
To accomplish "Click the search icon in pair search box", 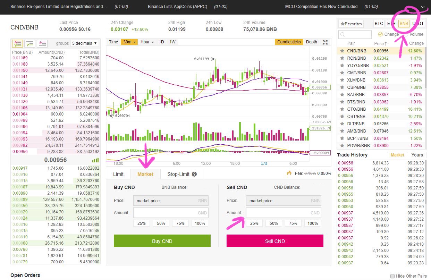I will coord(343,35).
